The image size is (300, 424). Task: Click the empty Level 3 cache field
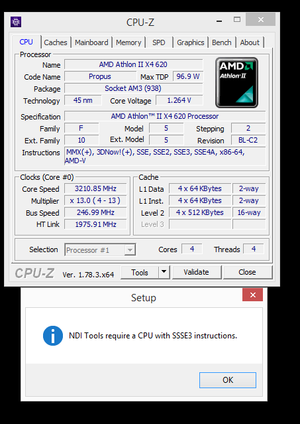point(200,224)
